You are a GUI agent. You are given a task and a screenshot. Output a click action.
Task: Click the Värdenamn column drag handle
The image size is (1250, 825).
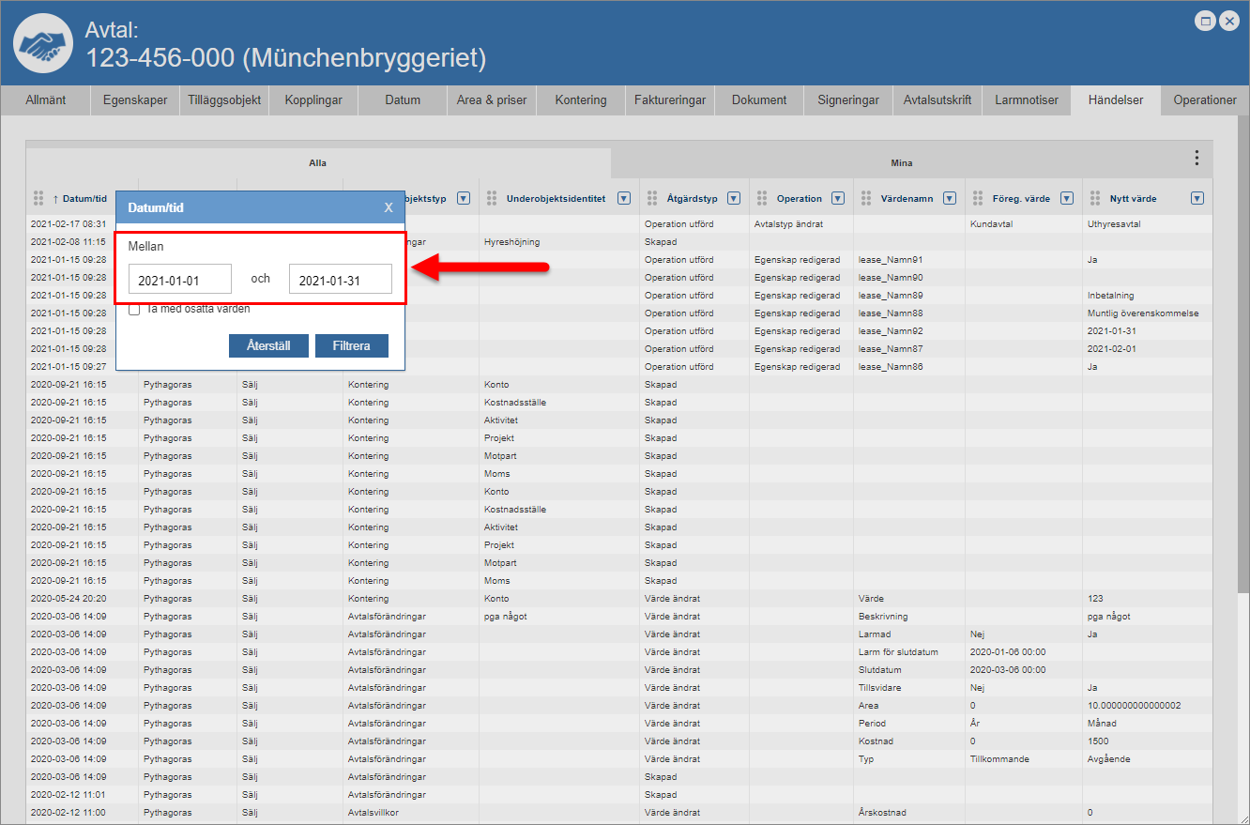[866, 198]
